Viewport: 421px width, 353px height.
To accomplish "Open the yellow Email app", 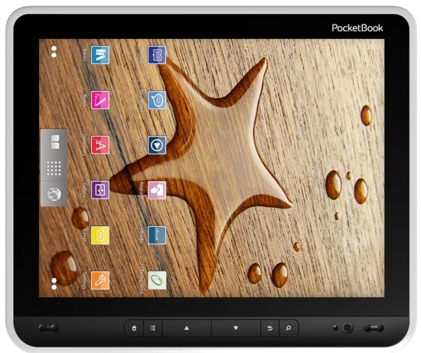I will coord(100,235).
